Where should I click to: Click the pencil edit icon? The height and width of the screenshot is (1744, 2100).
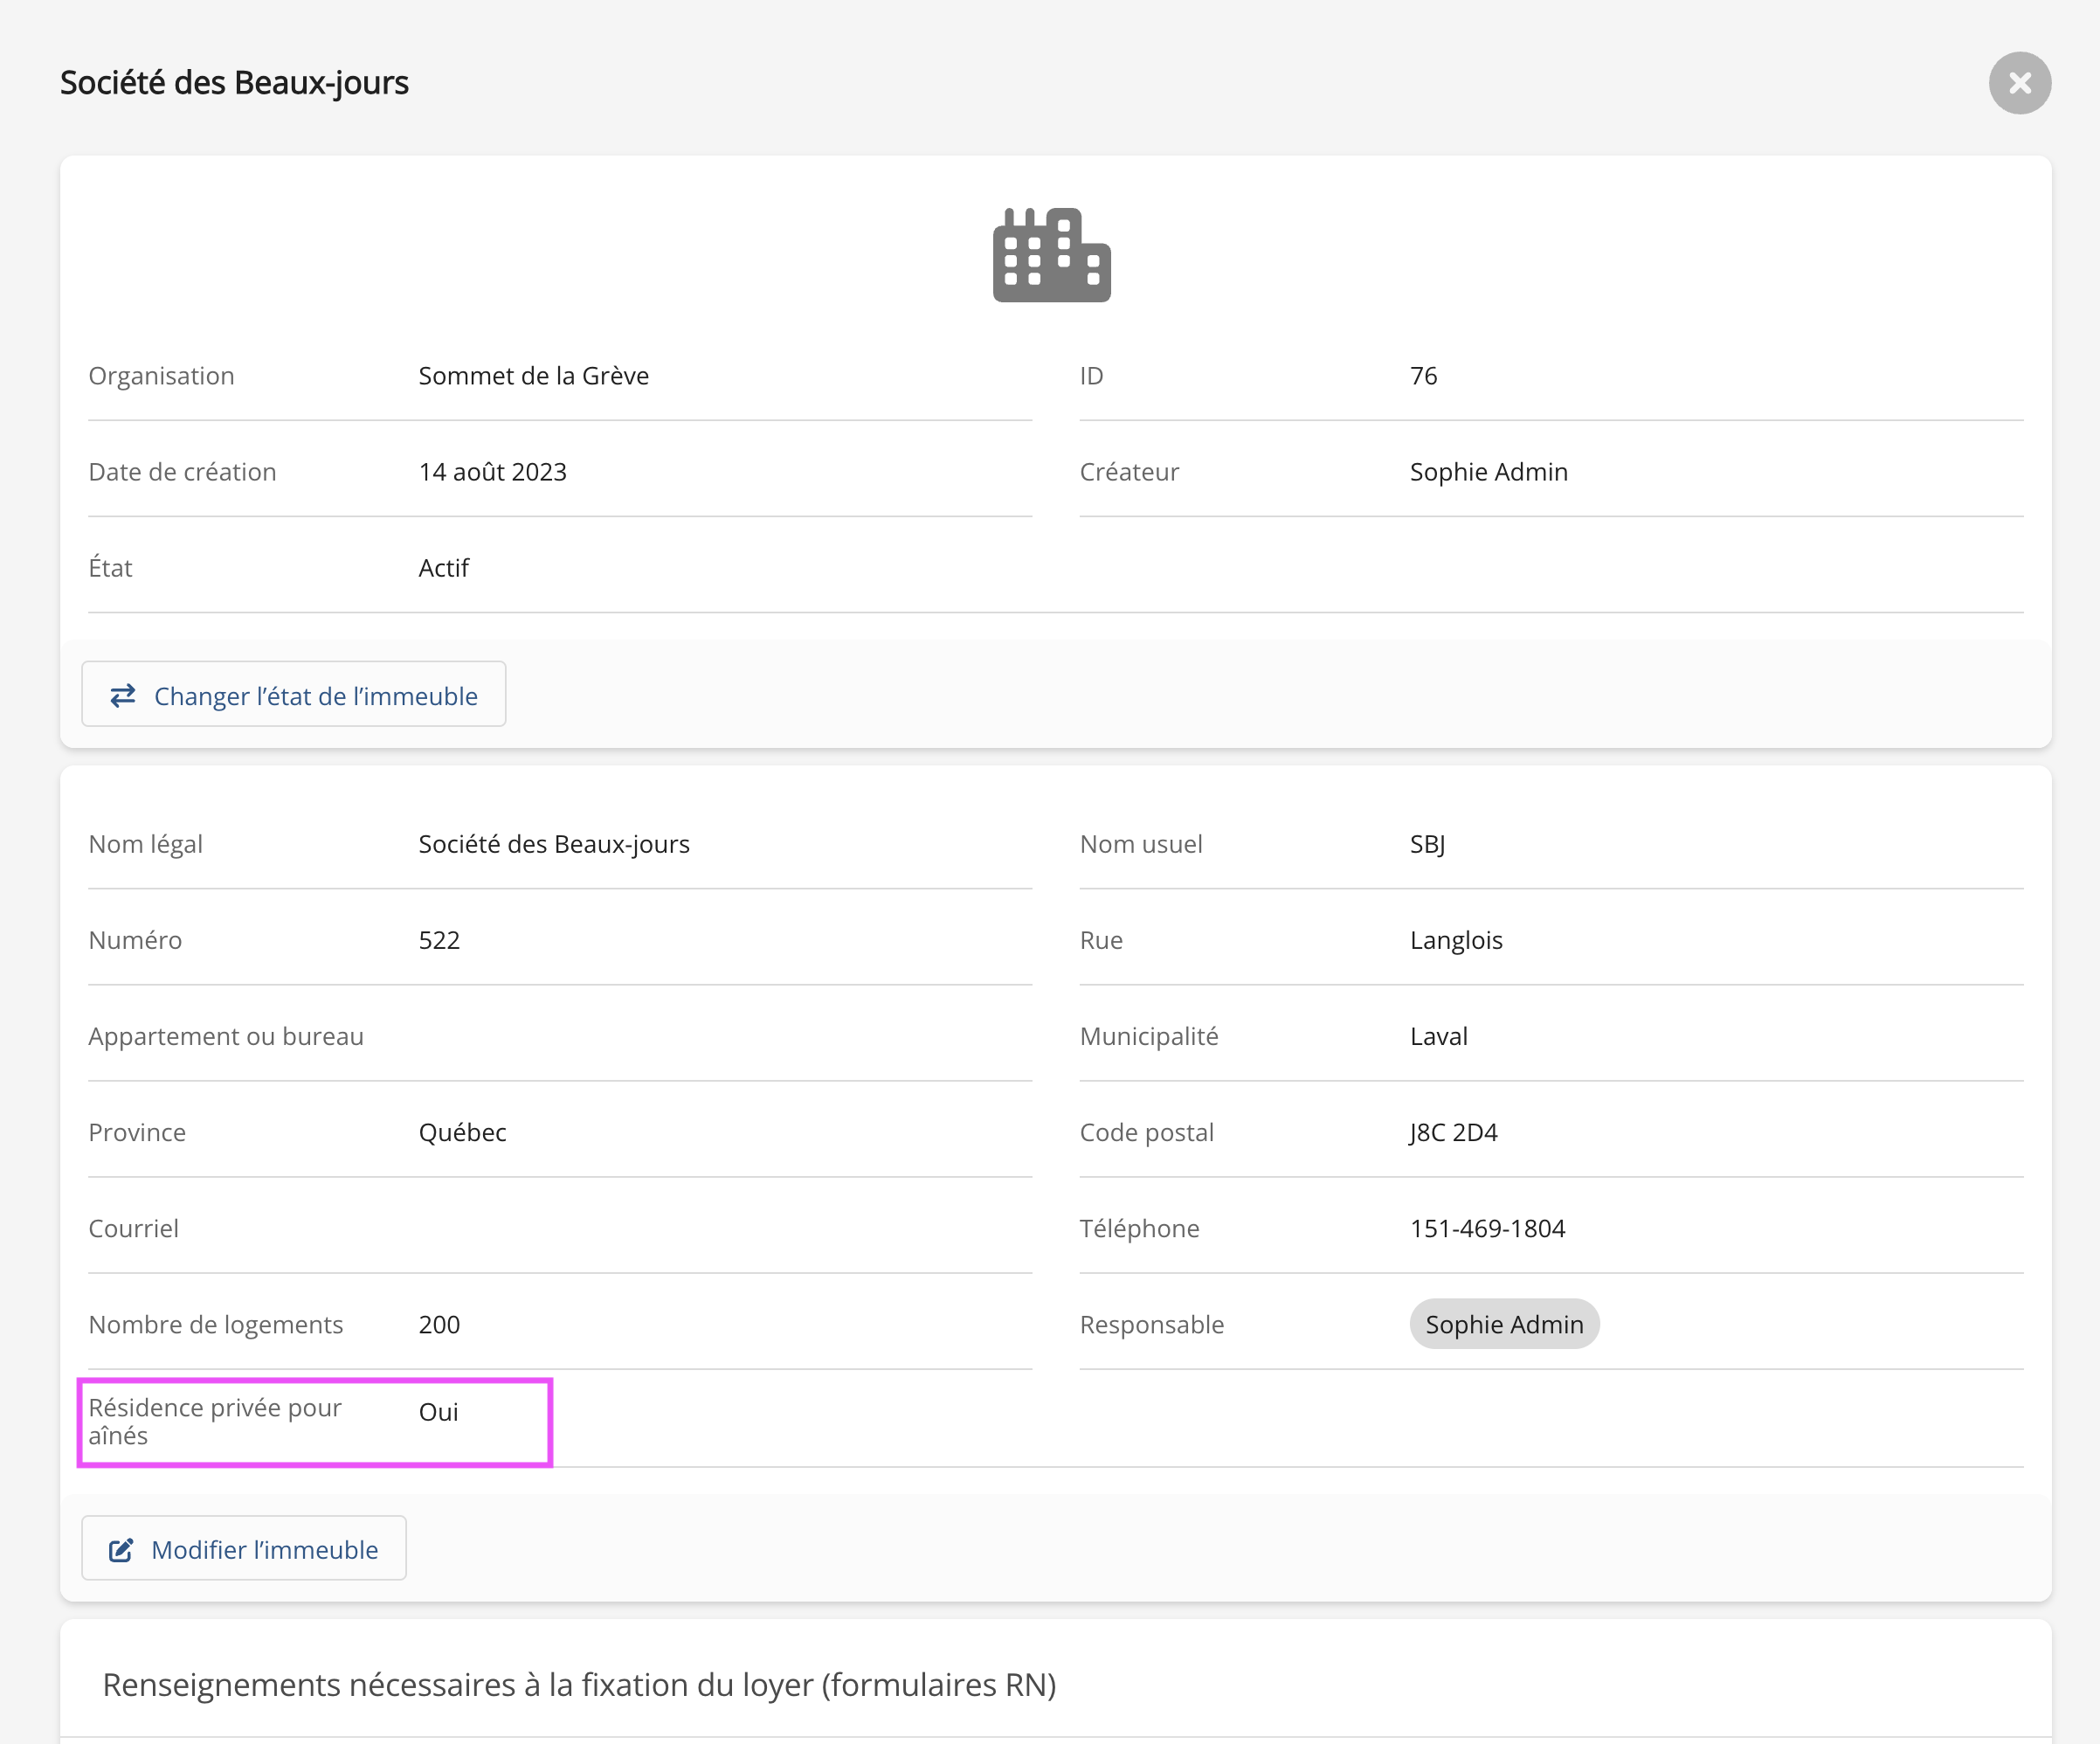point(121,1550)
